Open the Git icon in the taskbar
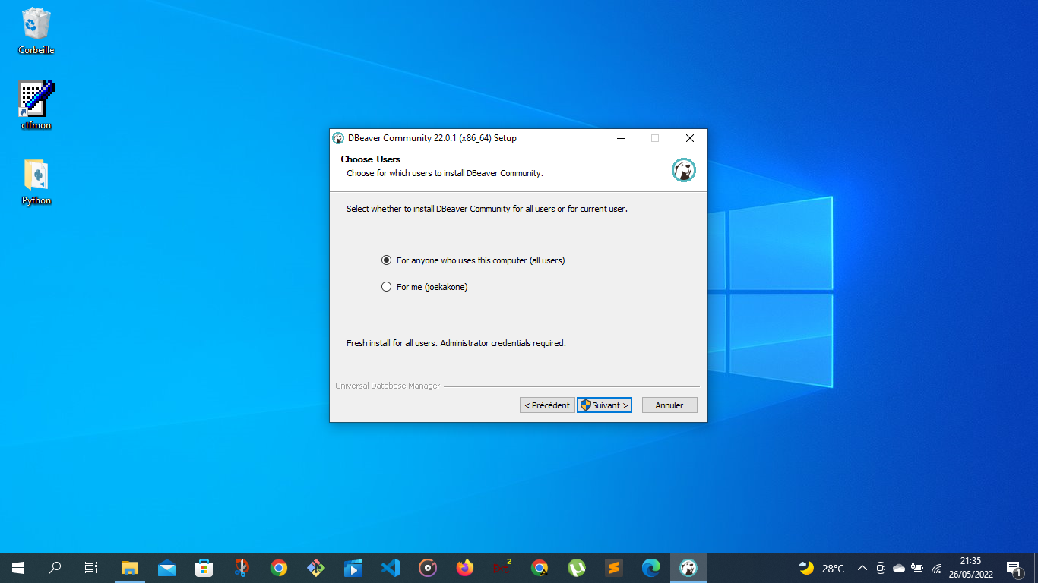This screenshot has height=583, width=1038. pyautogui.click(x=316, y=568)
